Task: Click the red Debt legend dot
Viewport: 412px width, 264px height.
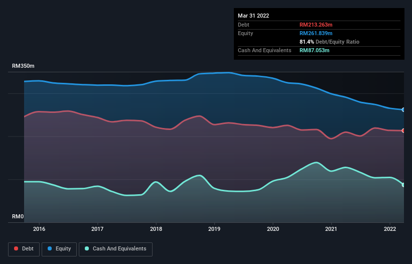Action: [16, 248]
